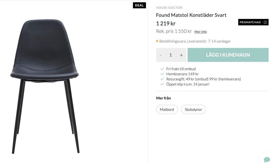This screenshot has height=164, width=271.
Task: Open the Stolsdynor category pill
Action: [193, 110]
